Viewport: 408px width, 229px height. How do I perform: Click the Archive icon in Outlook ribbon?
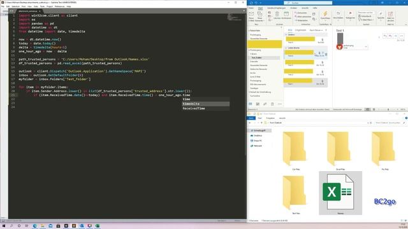pos(286,14)
